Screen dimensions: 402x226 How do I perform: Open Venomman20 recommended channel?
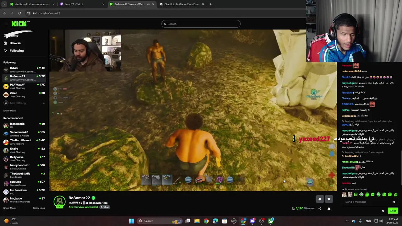pos(24,134)
